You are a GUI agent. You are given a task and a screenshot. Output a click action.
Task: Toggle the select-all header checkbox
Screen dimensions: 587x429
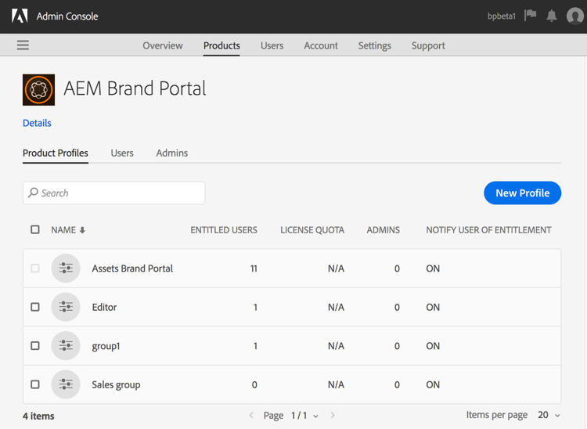(x=35, y=229)
